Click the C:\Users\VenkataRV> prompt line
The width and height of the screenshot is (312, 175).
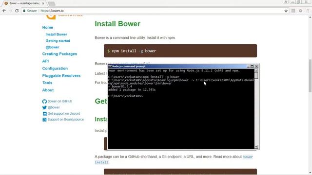tap(126, 96)
